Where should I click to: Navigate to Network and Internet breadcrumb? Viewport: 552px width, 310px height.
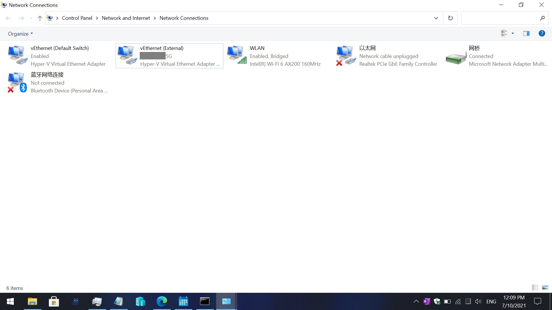(126, 18)
